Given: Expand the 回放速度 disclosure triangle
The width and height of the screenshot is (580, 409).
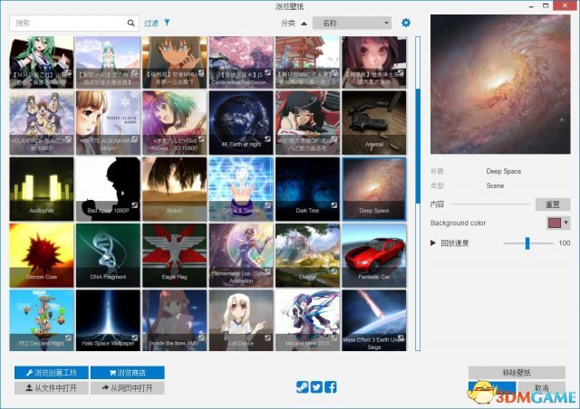Looking at the screenshot, I should click(x=433, y=243).
